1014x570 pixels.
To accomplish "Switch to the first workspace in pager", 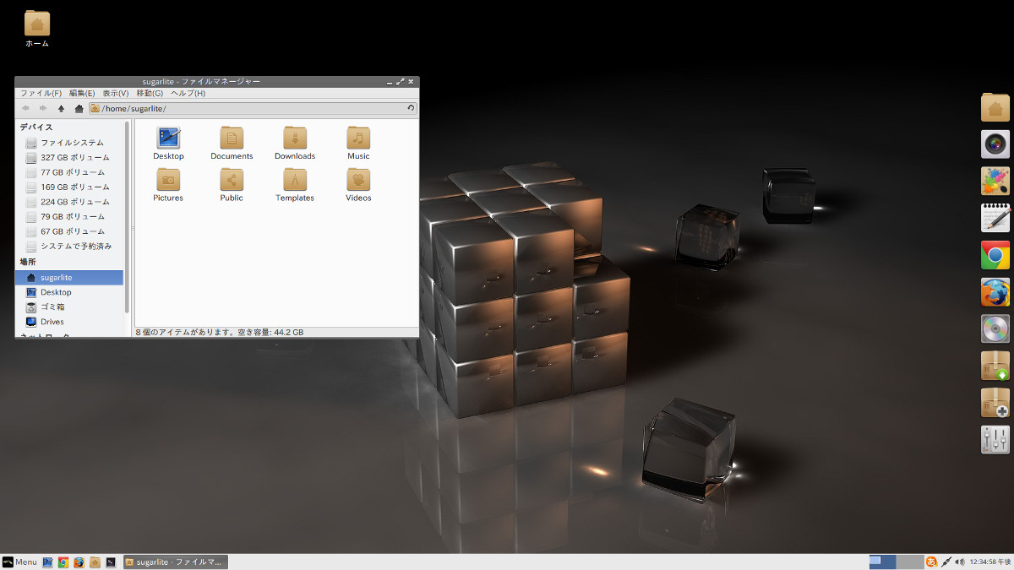I will (882, 562).
